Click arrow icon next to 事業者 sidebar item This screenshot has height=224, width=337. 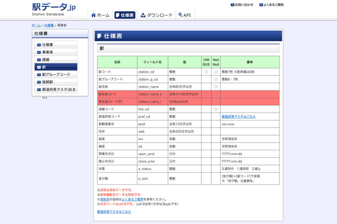[39, 52]
